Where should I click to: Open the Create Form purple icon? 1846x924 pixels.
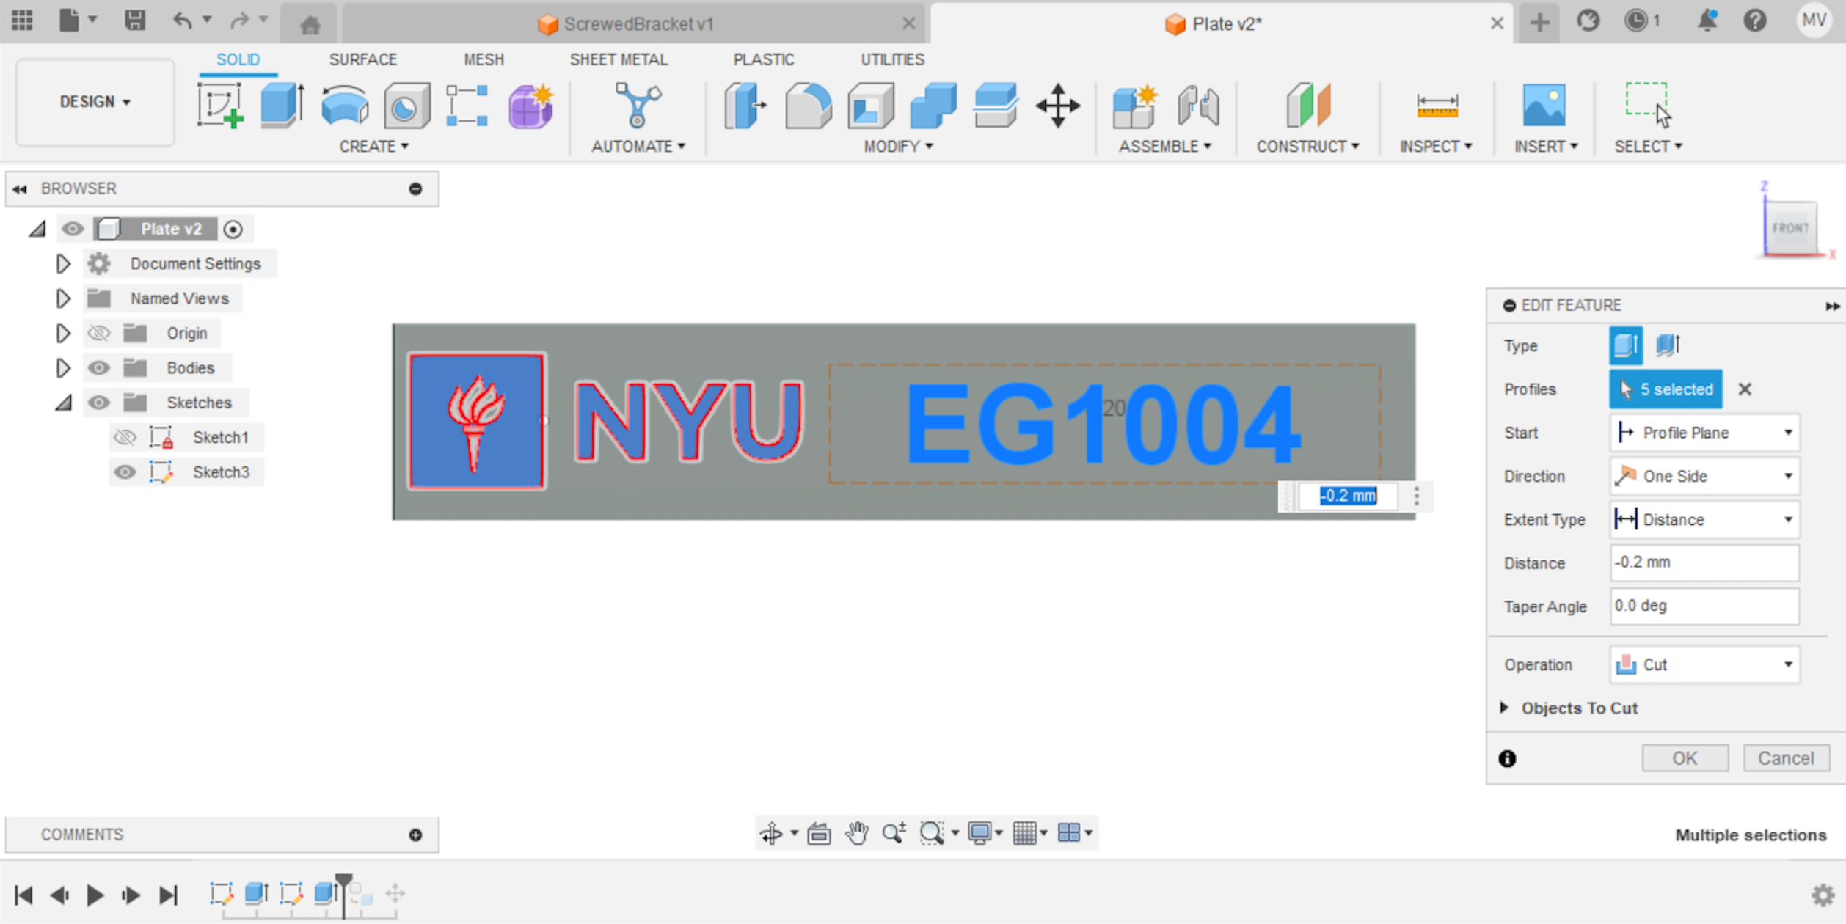point(530,106)
